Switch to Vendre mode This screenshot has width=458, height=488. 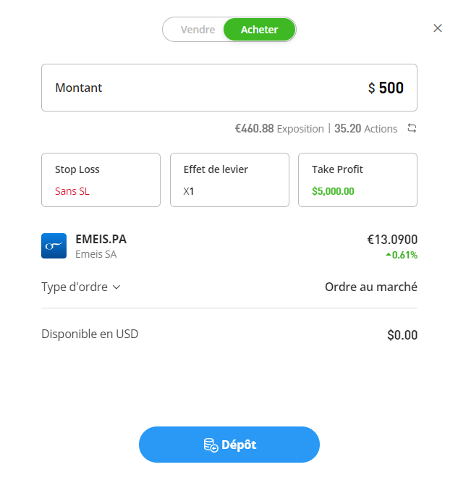pos(198,30)
